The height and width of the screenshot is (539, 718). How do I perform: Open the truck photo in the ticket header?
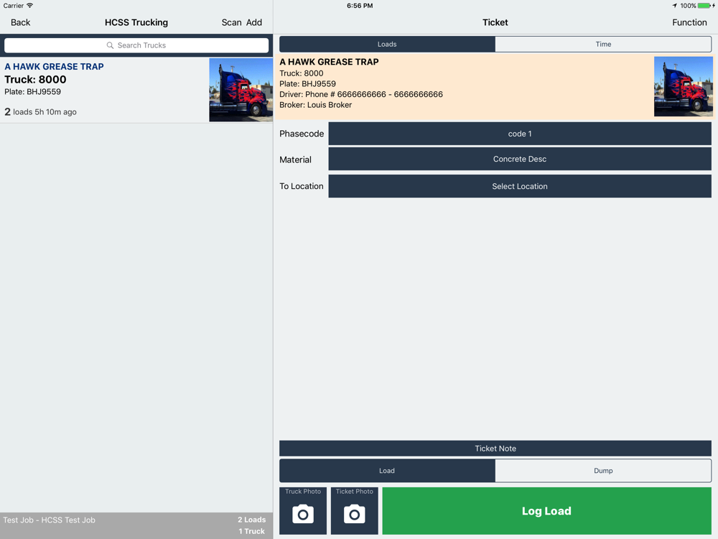point(684,86)
